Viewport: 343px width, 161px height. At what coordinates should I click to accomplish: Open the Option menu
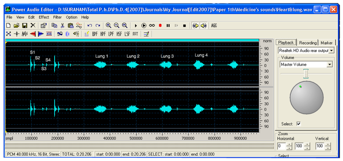72,17
